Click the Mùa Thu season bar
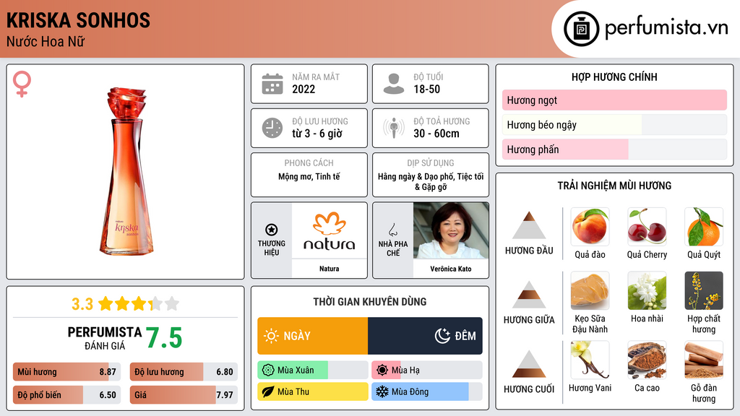Screen dimensions: 740x416 click(x=312, y=391)
